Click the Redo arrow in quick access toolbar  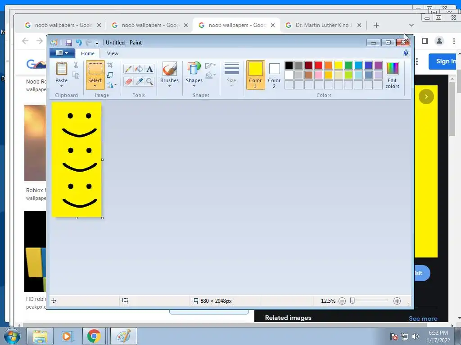[89, 43]
